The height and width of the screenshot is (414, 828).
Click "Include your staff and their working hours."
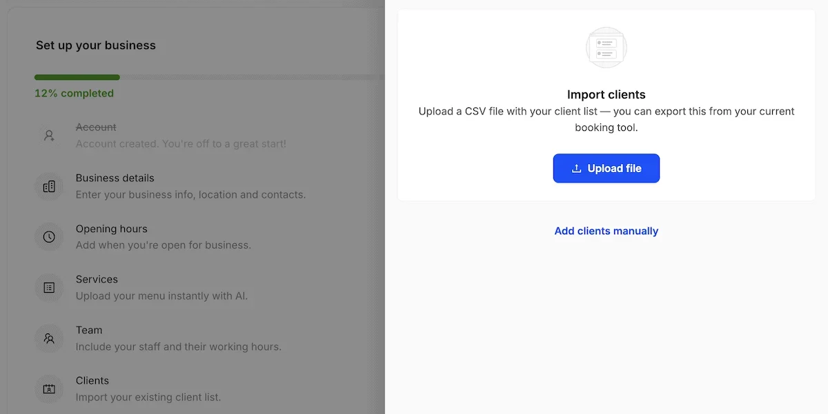179,346
